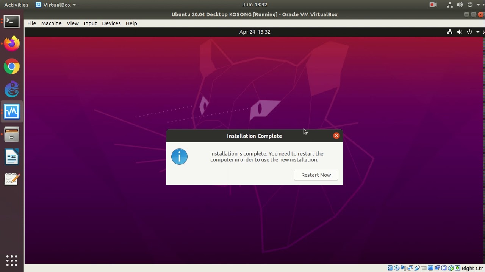Click guest volume icon in VM top bar
Viewport: 485px width, 272px height.
(460, 32)
